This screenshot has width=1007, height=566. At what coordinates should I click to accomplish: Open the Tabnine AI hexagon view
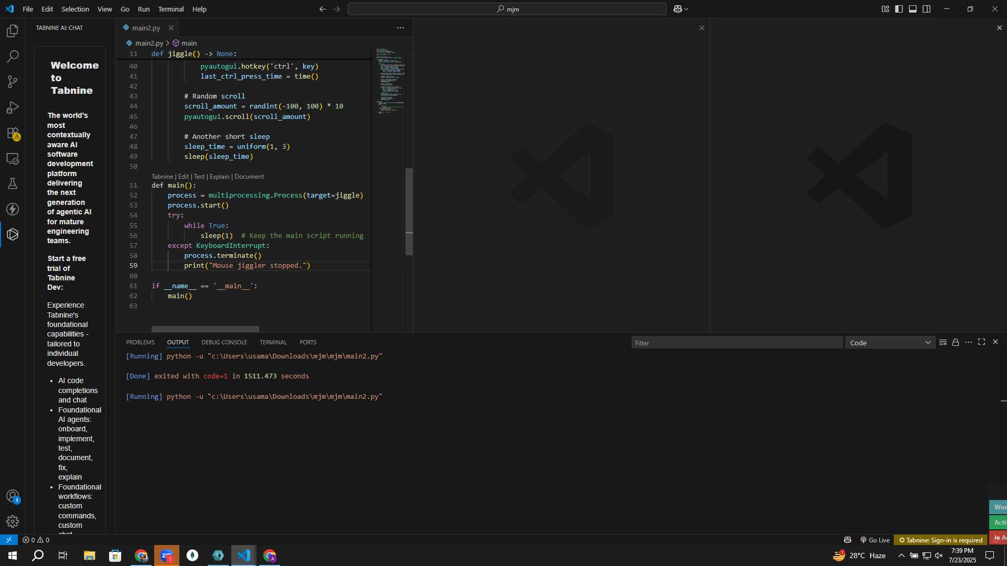(x=13, y=234)
